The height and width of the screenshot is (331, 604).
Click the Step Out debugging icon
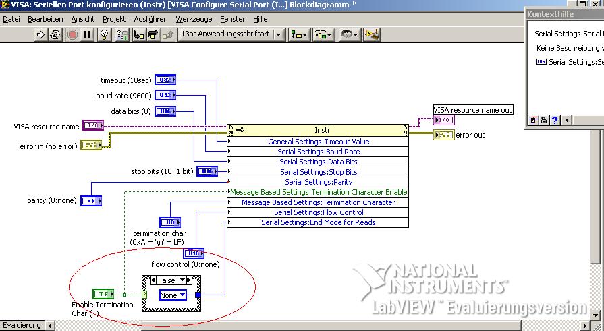point(167,34)
